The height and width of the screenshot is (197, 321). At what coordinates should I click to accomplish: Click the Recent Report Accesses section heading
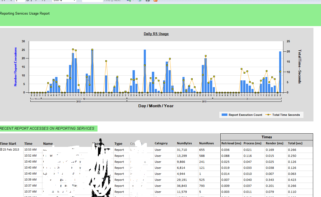point(47,128)
